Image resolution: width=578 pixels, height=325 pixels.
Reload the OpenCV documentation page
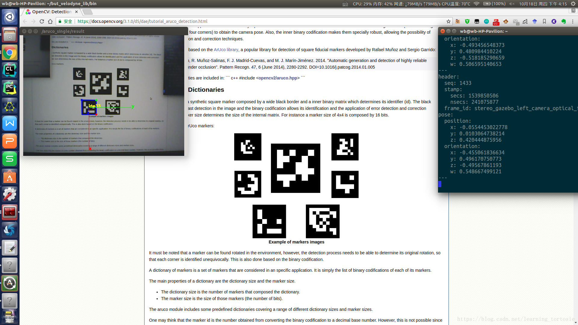tap(42, 21)
